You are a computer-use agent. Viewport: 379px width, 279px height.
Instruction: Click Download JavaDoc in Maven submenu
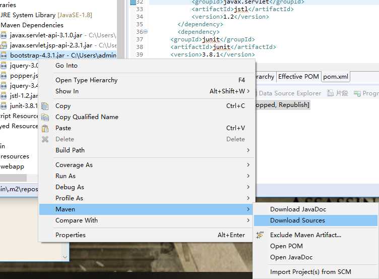pos(315,209)
